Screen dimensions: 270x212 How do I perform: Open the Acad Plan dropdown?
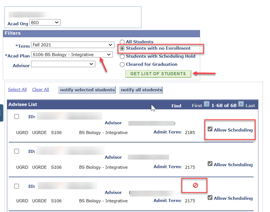pos(72,55)
